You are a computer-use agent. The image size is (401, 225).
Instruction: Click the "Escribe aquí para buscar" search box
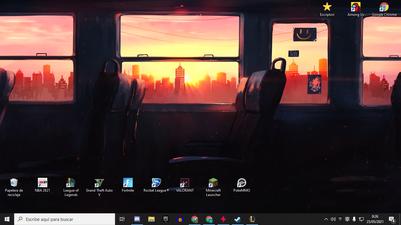(65, 219)
